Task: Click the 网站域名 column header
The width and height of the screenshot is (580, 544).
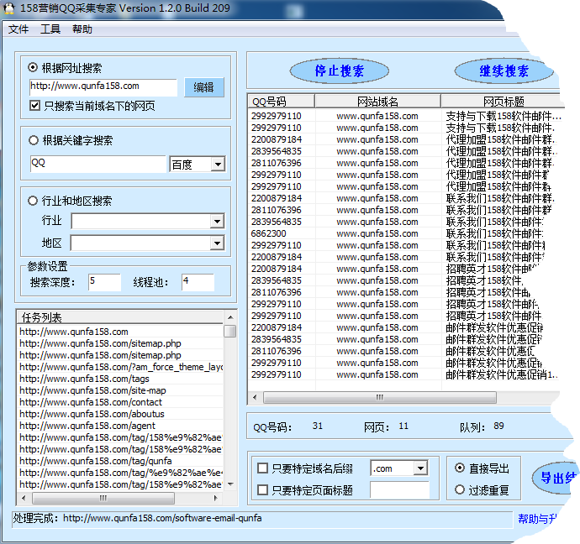Action: [x=377, y=102]
